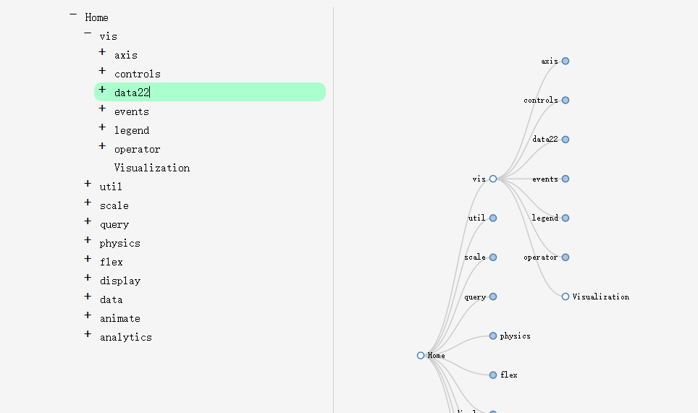The height and width of the screenshot is (413, 698).
Task: Select the display item in tree list
Action: coord(120,281)
